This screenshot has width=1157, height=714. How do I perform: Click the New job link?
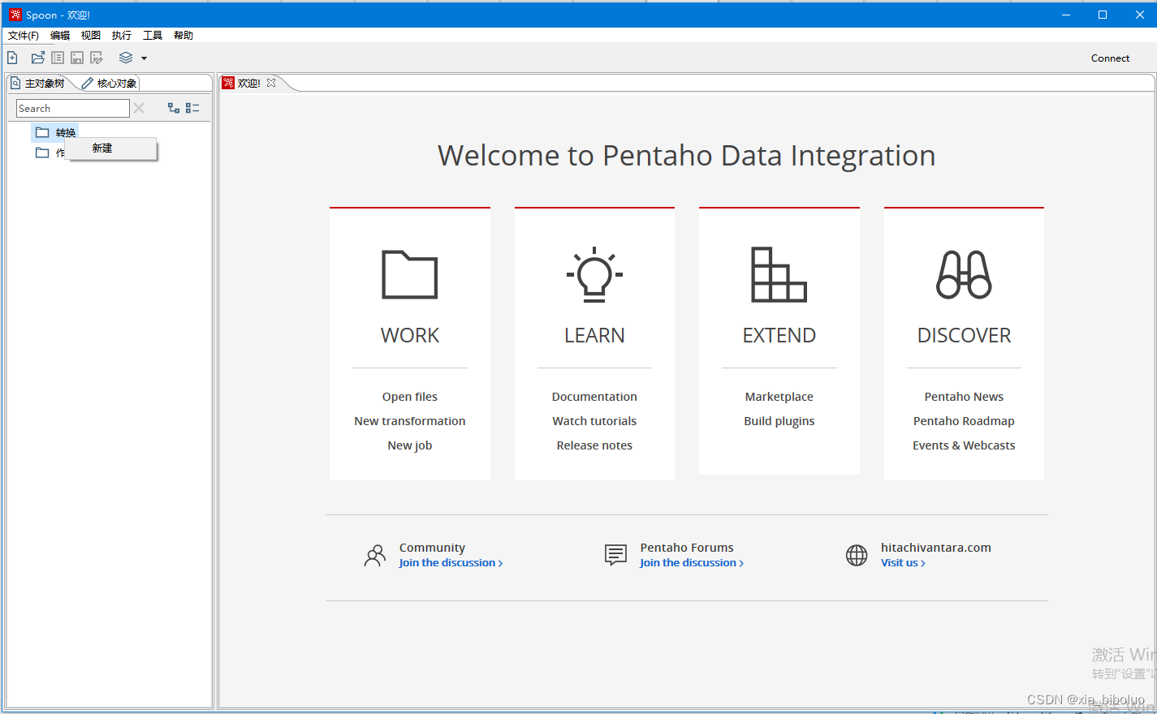(410, 445)
